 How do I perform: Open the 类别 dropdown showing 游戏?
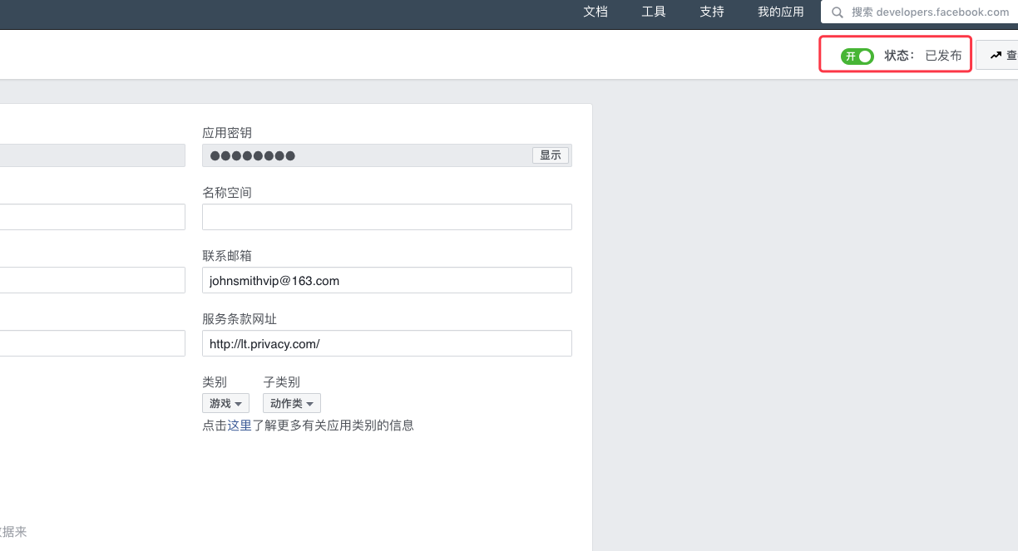point(225,403)
